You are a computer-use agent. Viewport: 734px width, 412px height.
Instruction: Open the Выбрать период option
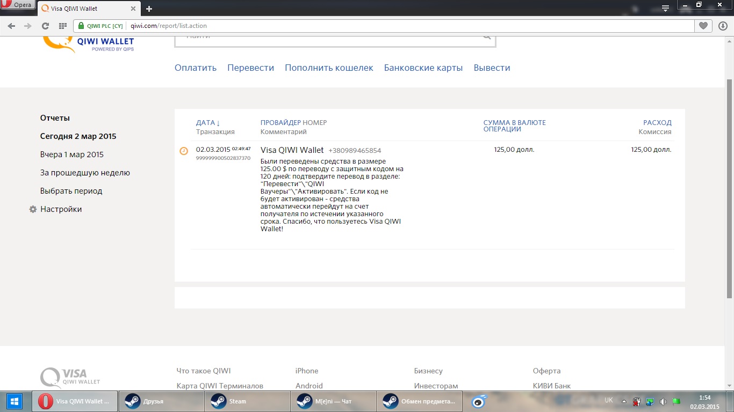click(71, 191)
